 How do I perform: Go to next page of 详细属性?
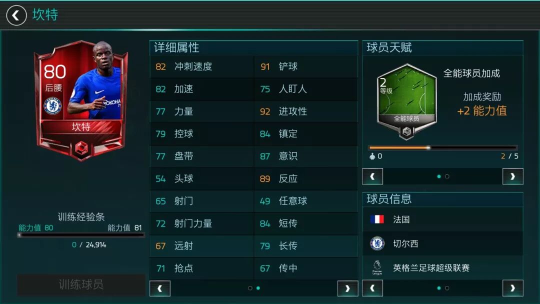348,288
